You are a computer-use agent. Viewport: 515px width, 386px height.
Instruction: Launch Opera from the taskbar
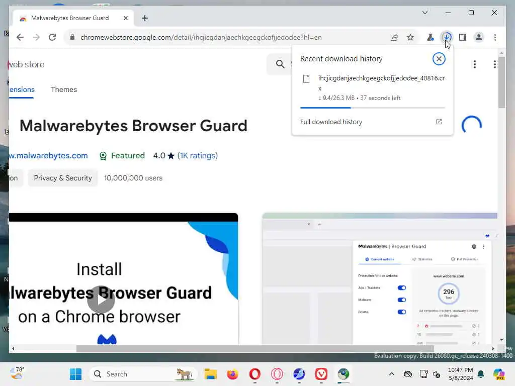coord(255,374)
